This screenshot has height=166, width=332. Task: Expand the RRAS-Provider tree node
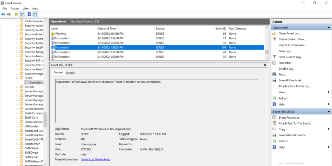point(17,21)
